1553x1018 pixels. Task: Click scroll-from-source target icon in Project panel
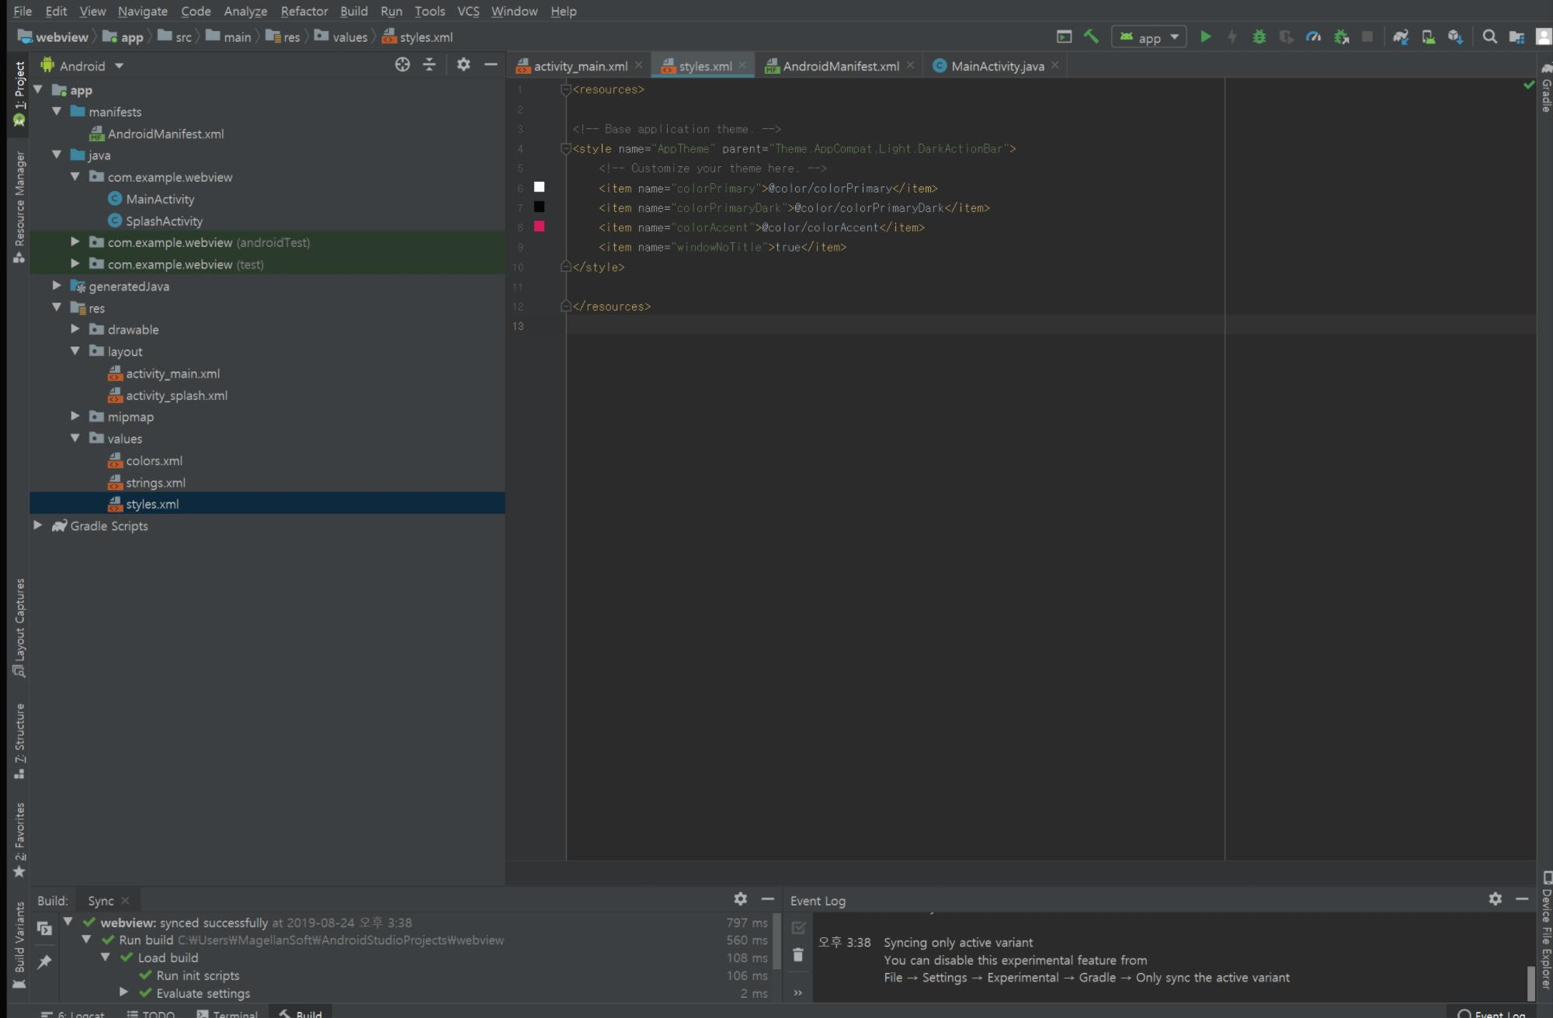[402, 65]
